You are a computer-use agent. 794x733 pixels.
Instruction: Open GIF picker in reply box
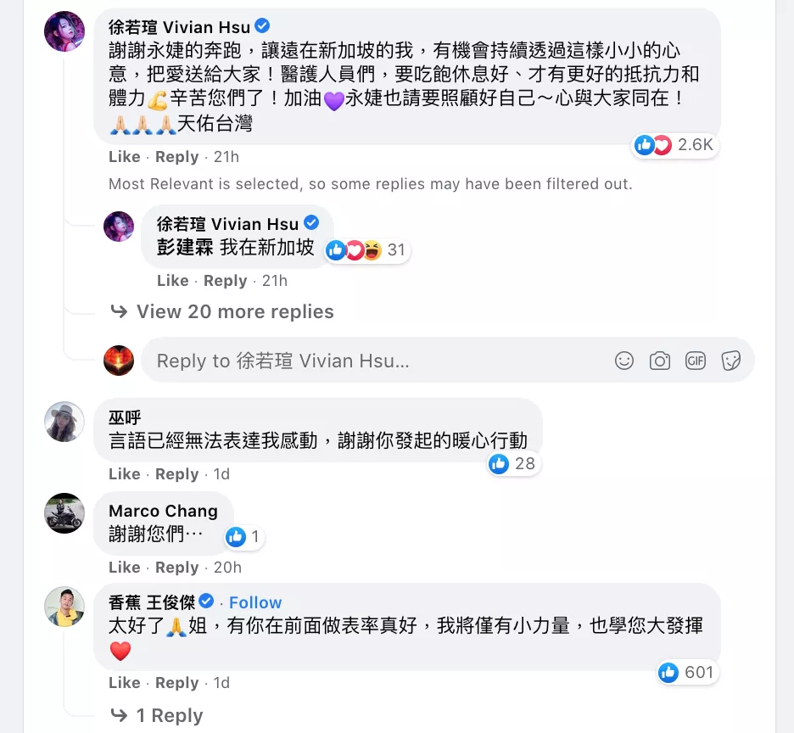coord(696,361)
